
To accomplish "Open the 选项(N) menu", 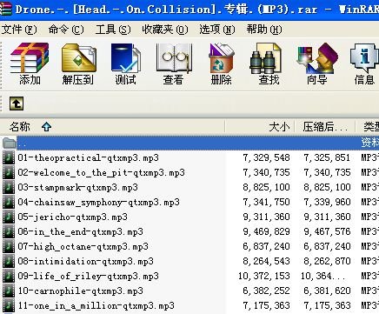I will 217,30.
